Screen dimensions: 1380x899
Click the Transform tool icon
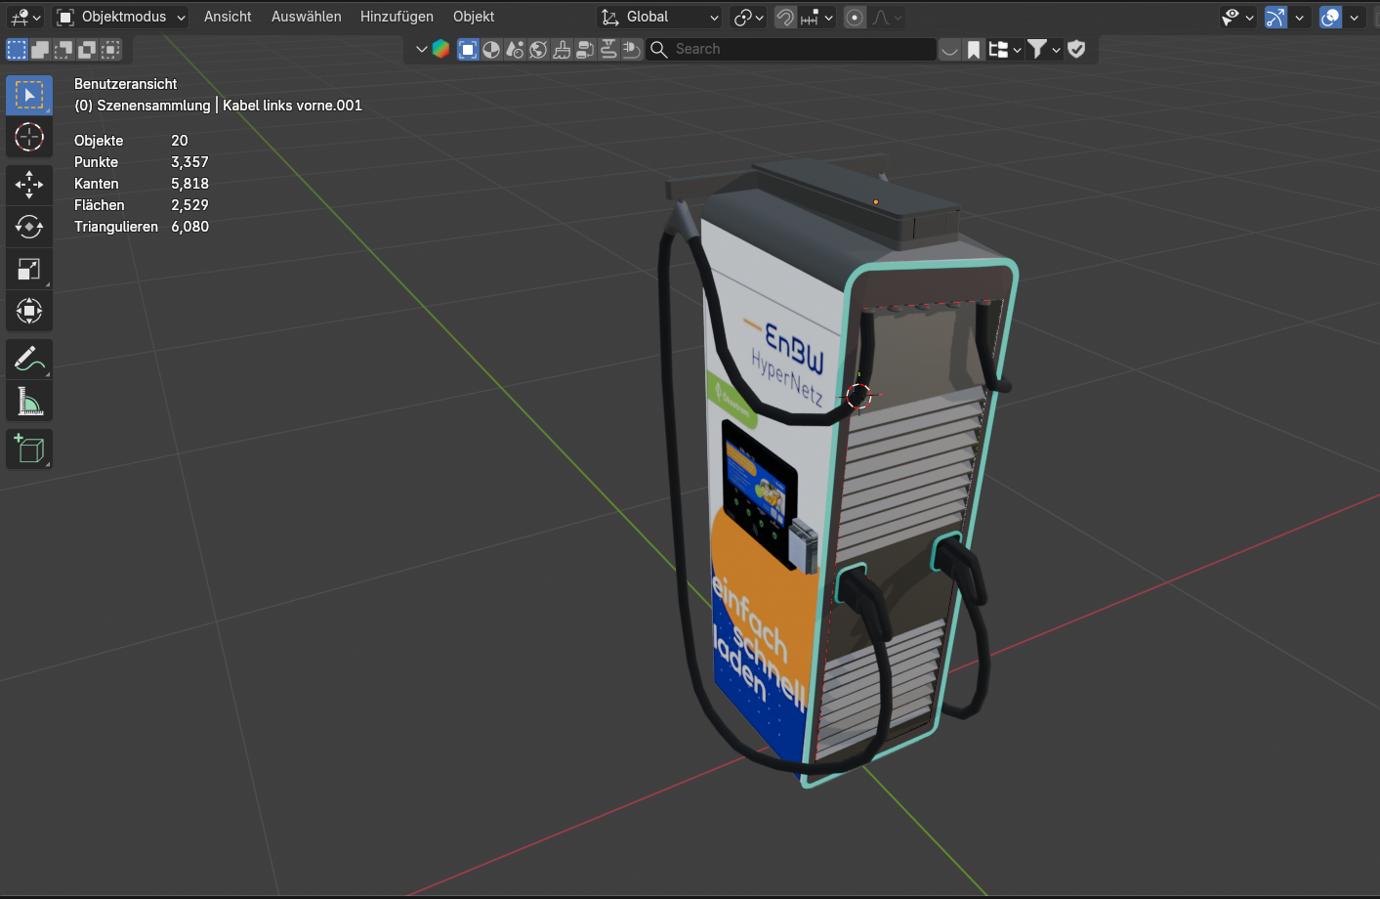click(x=29, y=312)
